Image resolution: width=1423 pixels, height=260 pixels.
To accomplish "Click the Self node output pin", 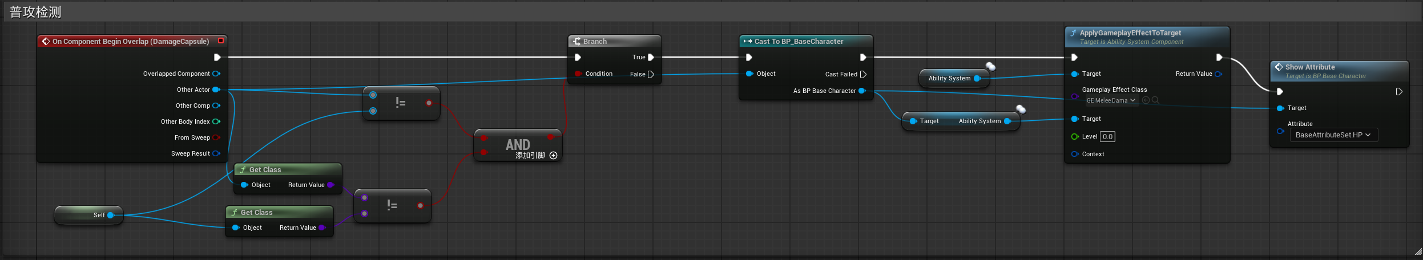I will click(x=111, y=215).
